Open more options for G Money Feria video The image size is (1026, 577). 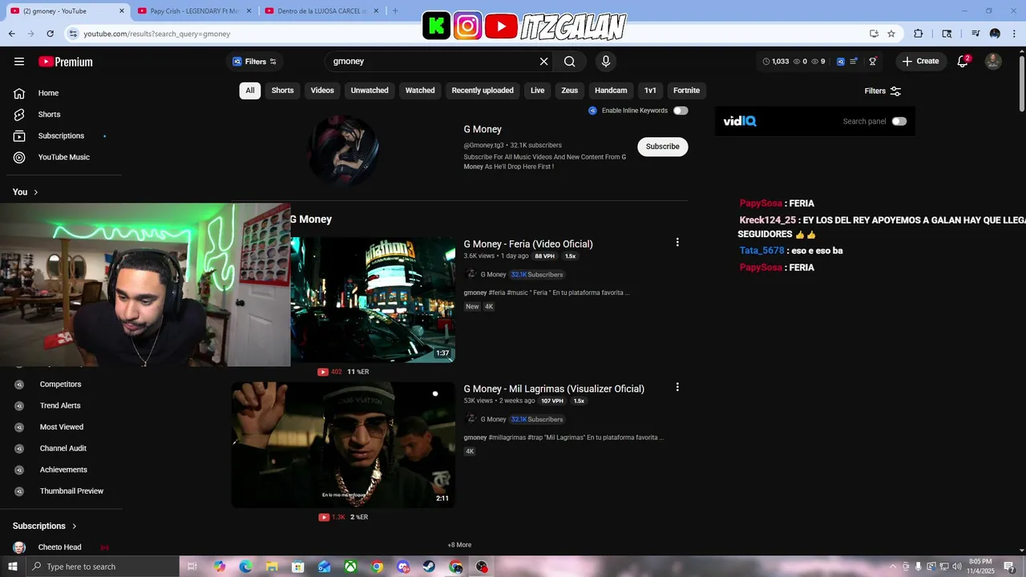point(677,242)
